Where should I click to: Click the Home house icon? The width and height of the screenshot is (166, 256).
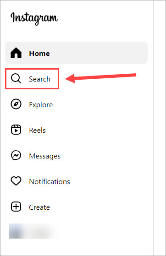pos(16,53)
